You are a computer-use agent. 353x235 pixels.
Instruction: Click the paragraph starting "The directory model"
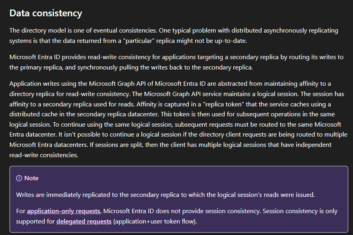174,36
